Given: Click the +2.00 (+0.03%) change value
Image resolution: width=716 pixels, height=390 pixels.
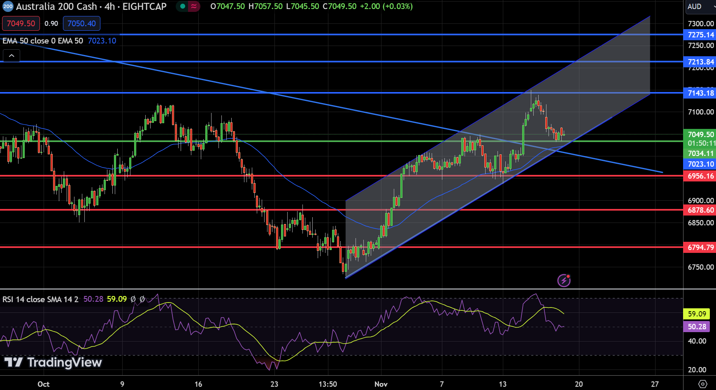Looking at the screenshot, I should click(x=386, y=7).
